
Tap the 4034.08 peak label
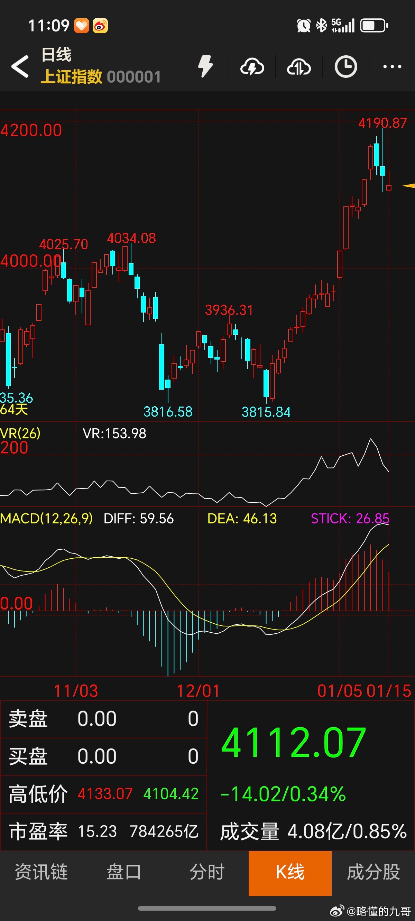point(131,238)
